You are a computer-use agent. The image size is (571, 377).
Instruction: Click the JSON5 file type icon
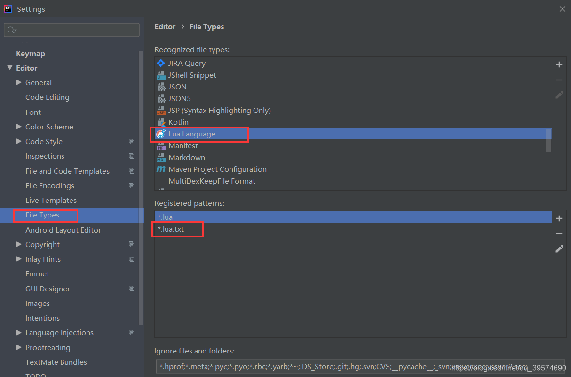pyautogui.click(x=161, y=98)
